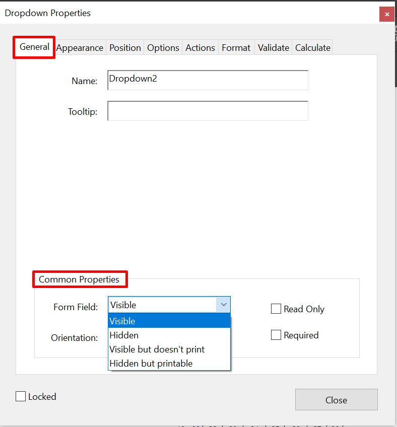Enable the Read Only checkbox
The image size is (397, 427).
[x=276, y=309]
